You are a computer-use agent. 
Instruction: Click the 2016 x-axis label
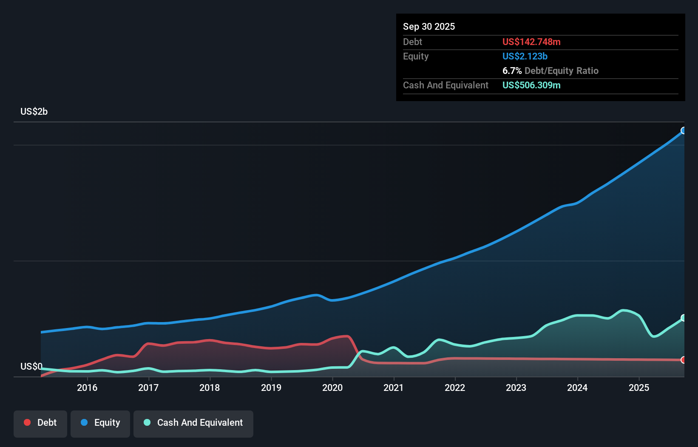[87, 388]
